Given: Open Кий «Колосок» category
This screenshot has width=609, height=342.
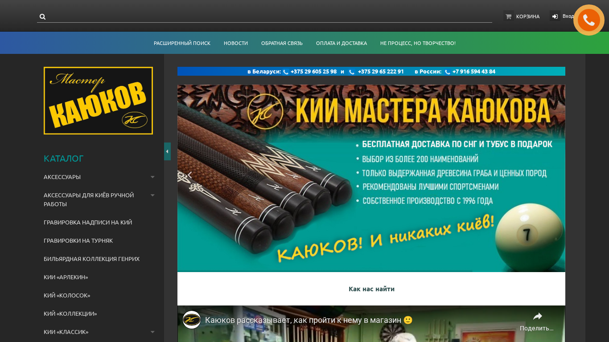Looking at the screenshot, I should click(67, 295).
